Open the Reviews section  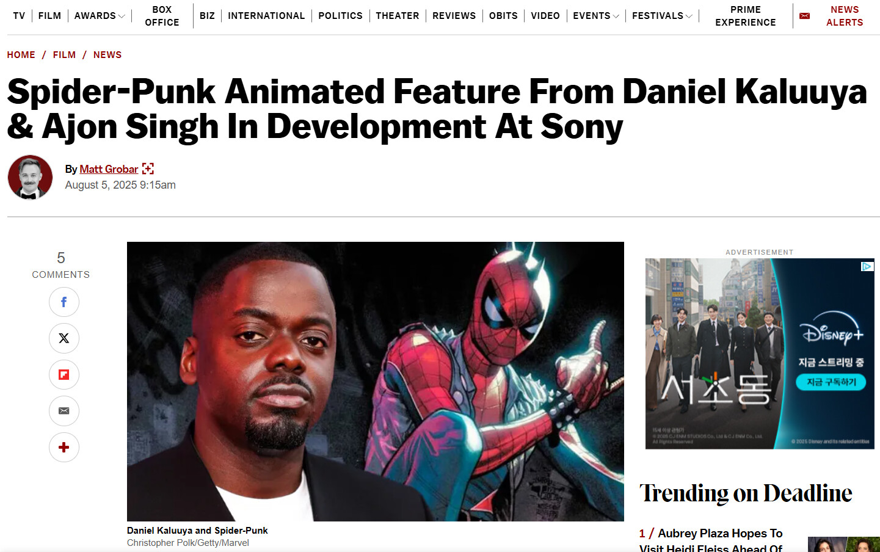click(454, 16)
